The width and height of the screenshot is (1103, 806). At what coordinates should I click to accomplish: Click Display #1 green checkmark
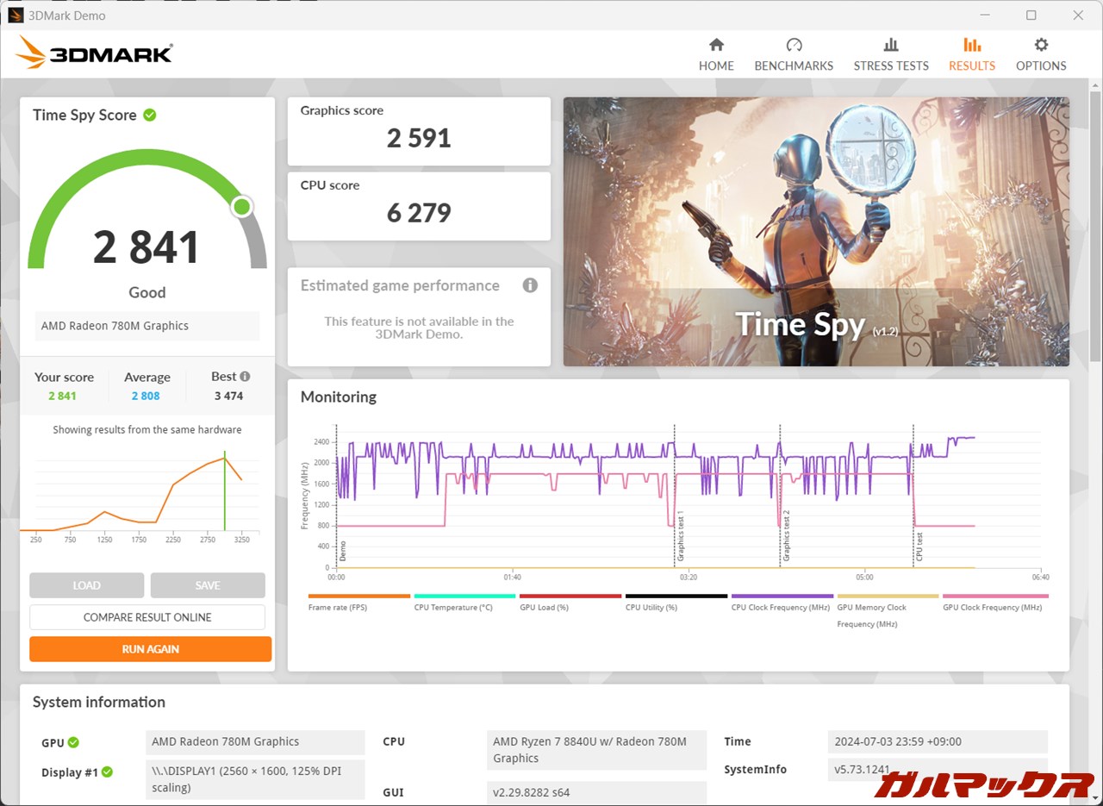(x=108, y=772)
